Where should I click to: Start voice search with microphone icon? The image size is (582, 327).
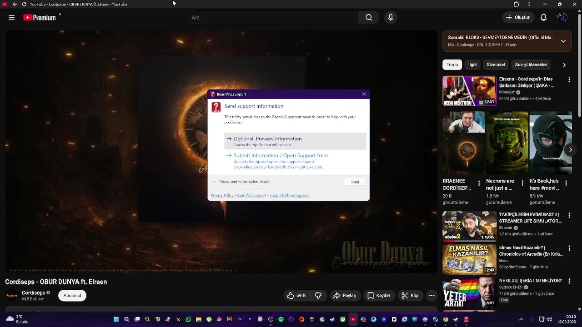[391, 17]
